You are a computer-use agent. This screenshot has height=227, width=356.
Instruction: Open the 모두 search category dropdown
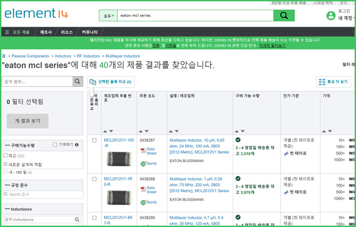[108, 16]
